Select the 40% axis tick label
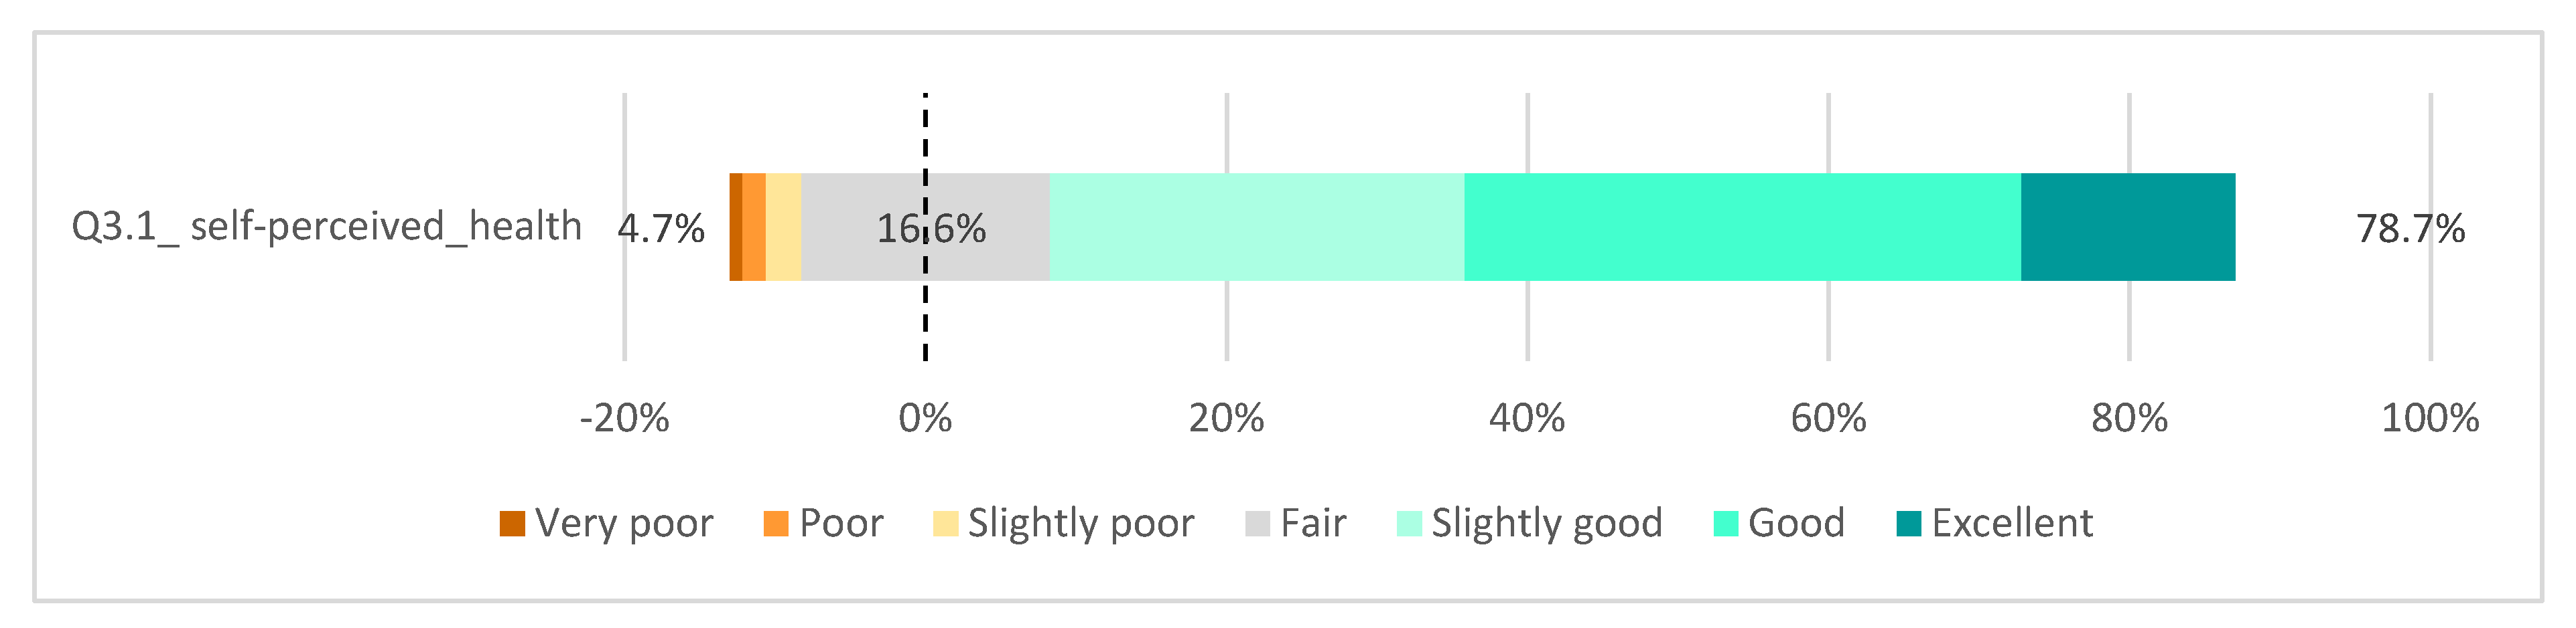The width and height of the screenshot is (2576, 628). [1527, 419]
